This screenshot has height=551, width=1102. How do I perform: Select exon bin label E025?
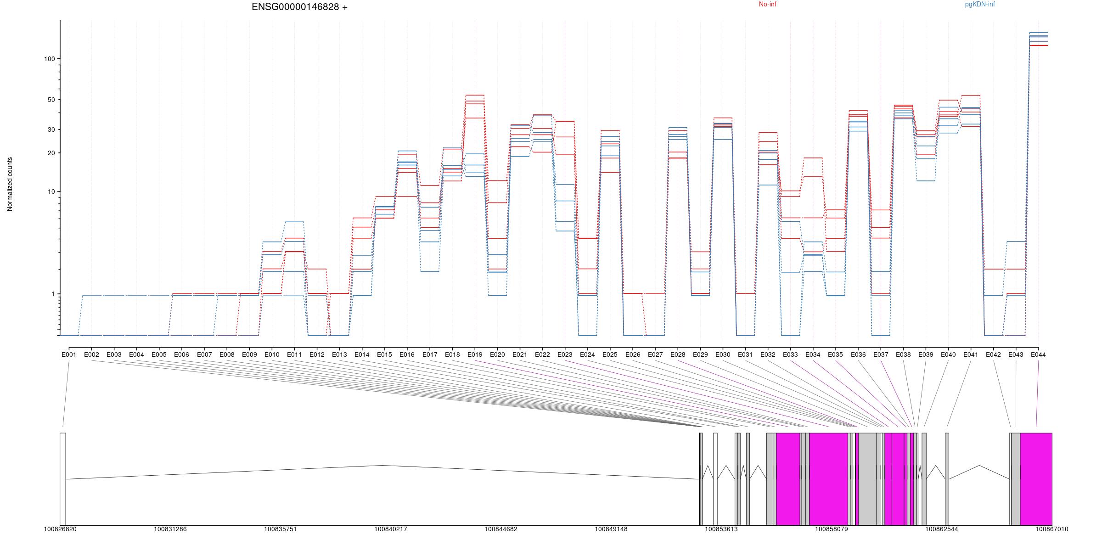point(610,354)
